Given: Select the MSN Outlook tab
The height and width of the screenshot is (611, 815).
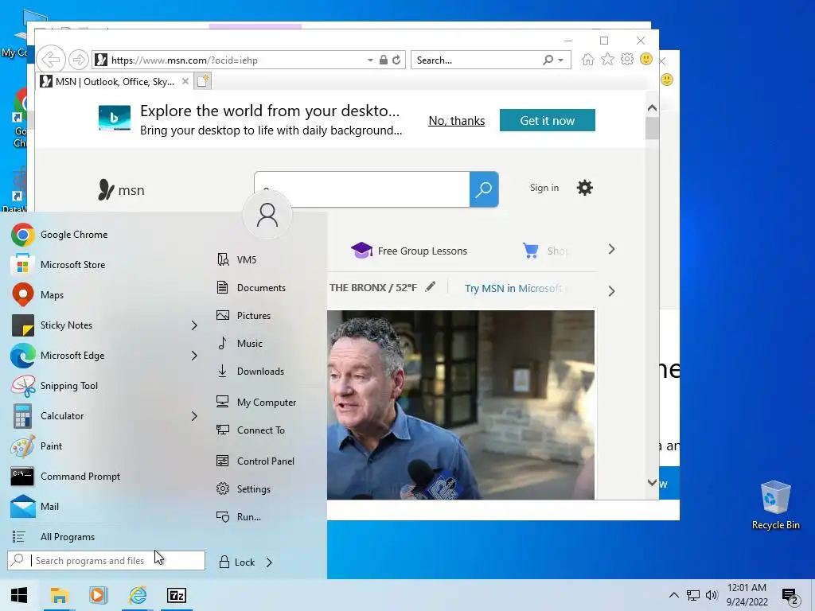Looking at the screenshot, I should [115, 82].
